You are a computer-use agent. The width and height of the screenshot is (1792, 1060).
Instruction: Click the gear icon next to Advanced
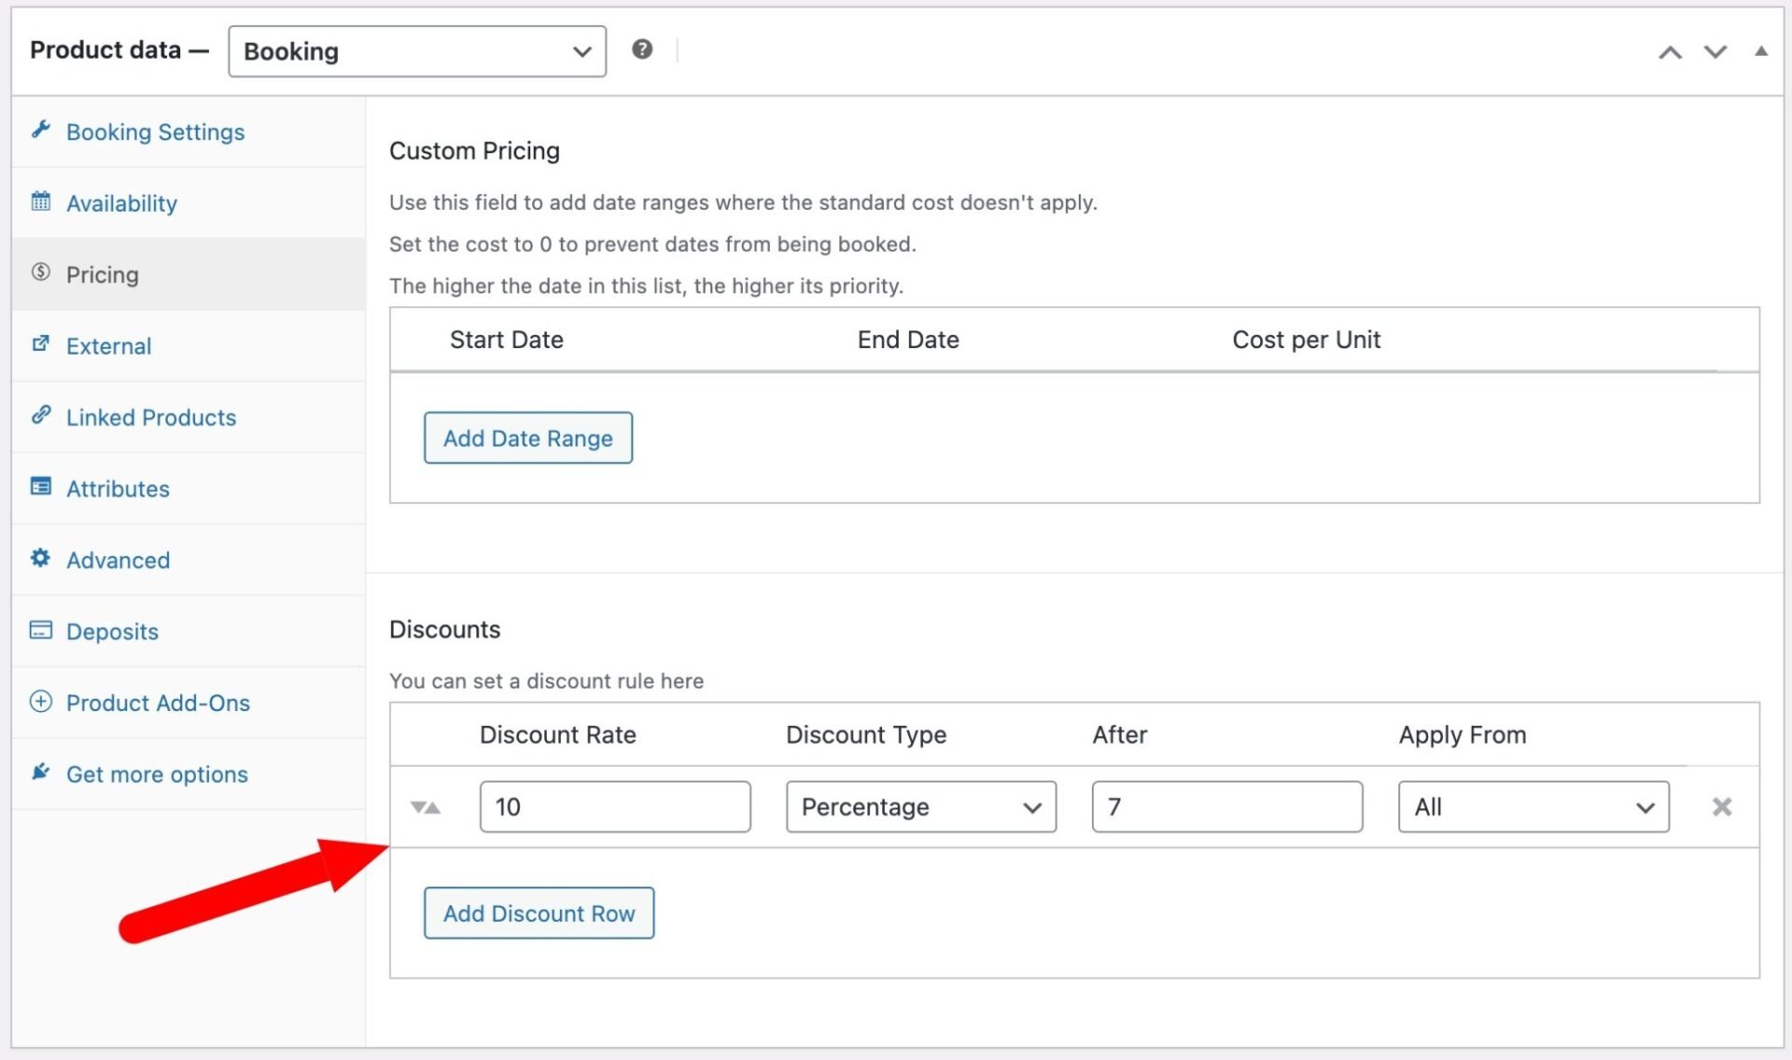[40, 558]
